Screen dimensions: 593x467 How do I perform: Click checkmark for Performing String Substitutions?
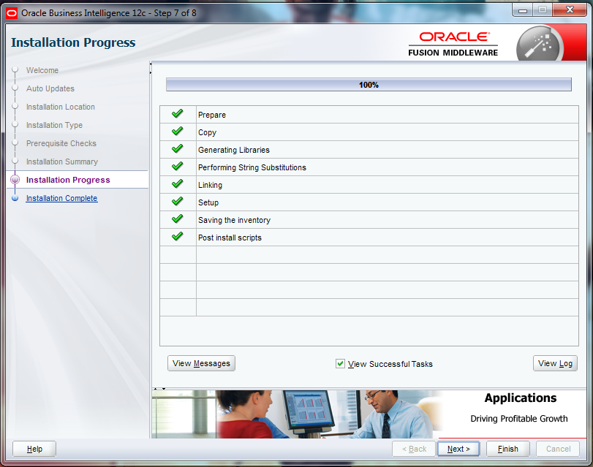(178, 166)
